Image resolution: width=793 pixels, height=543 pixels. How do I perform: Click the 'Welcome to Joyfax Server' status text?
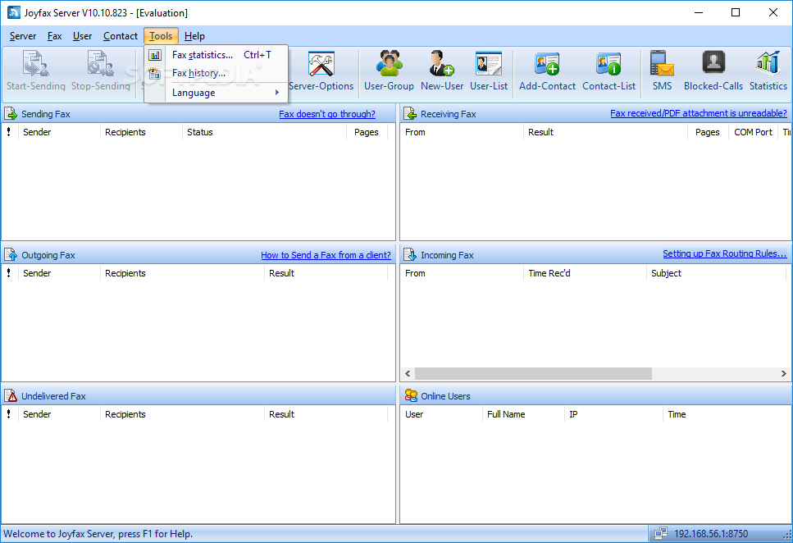[98, 534]
